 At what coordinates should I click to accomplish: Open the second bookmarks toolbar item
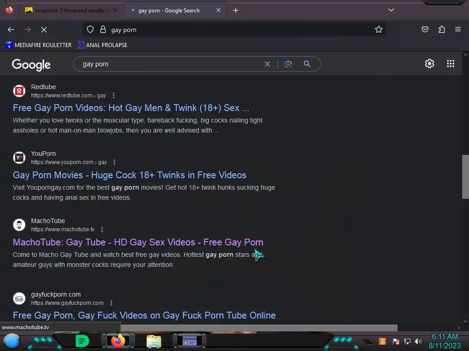(102, 45)
